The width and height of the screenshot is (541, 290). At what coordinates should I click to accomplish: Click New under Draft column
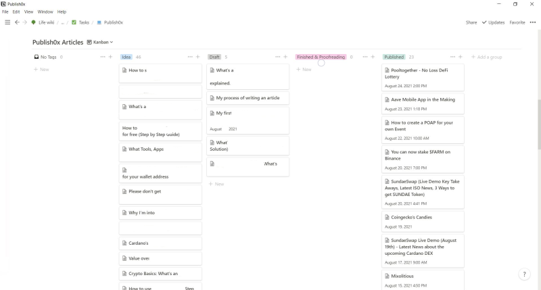(216, 184)
